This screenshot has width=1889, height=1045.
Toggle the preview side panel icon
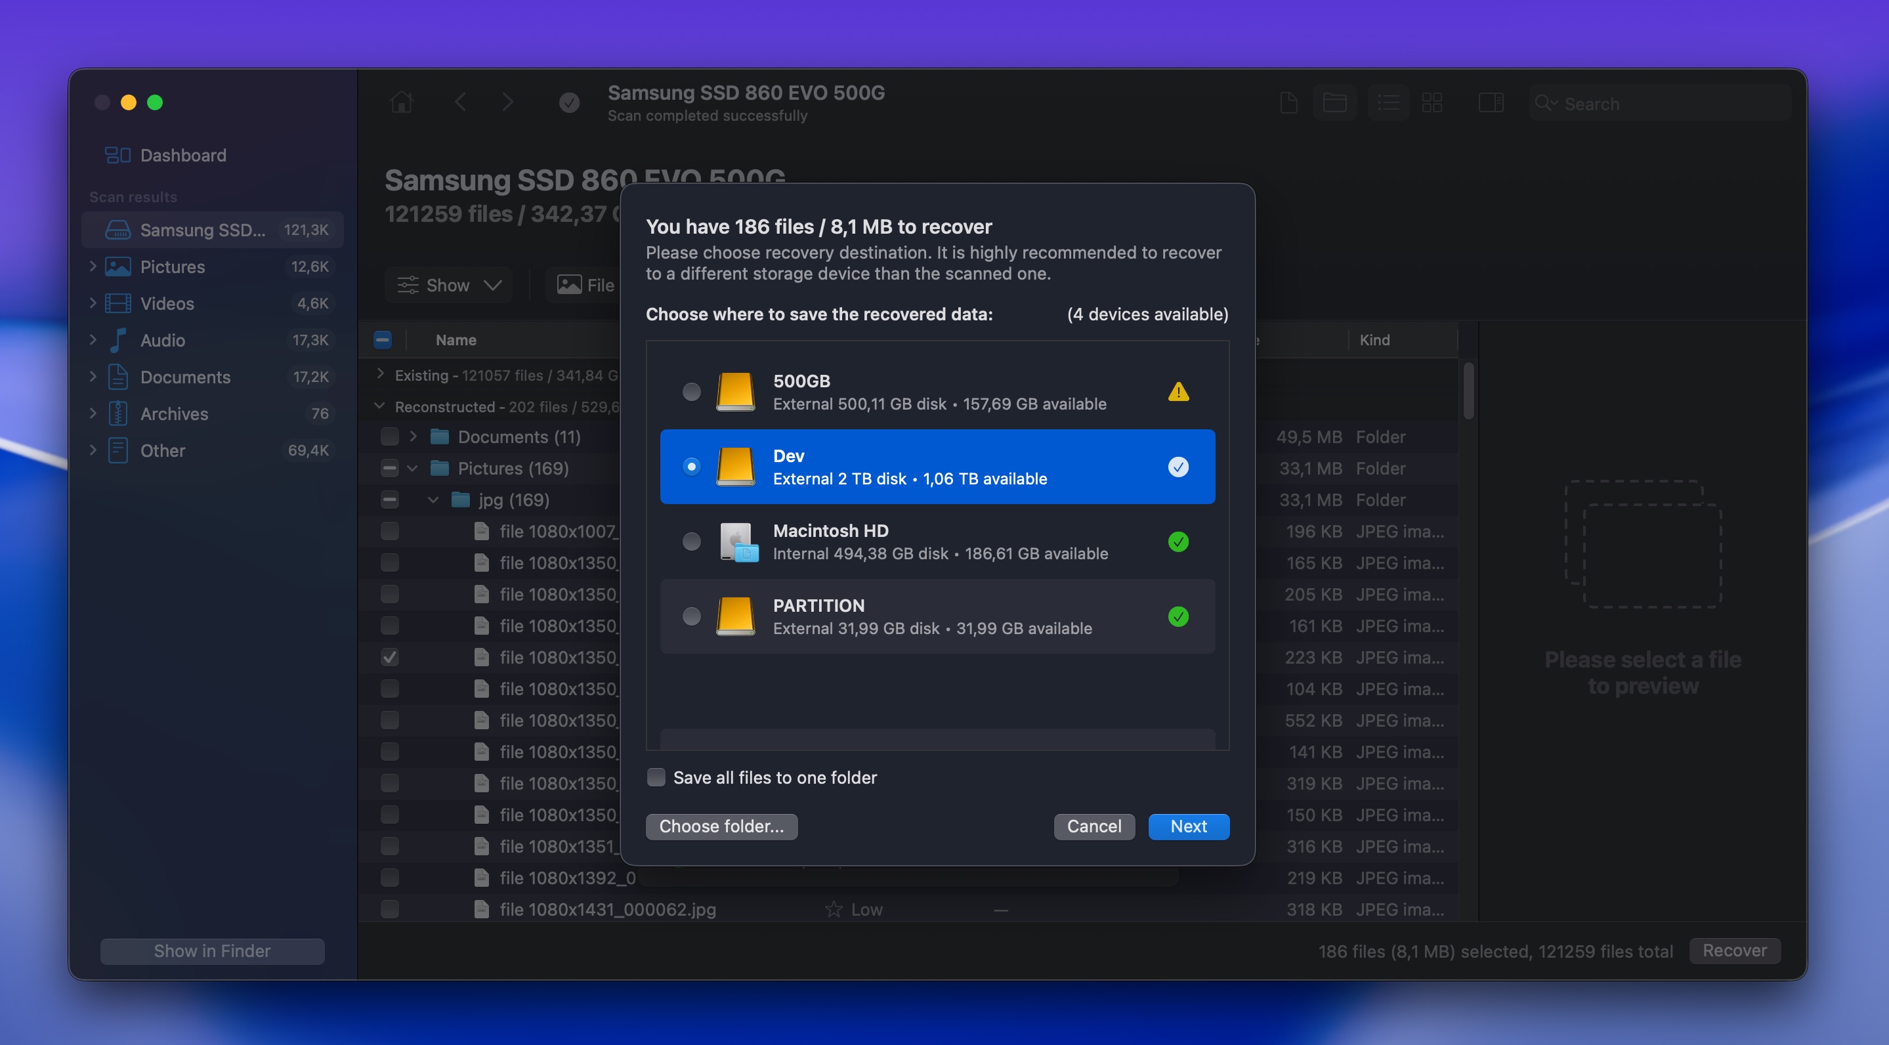[1490, 102]
